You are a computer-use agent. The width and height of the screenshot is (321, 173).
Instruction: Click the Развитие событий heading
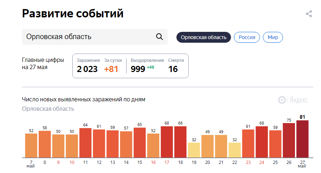pyautogui.click(x=73, y=13)
